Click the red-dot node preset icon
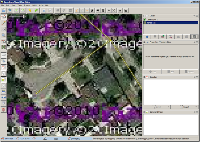Image resolution: width=200 pixels, height=142 pixels. (87, 11)
